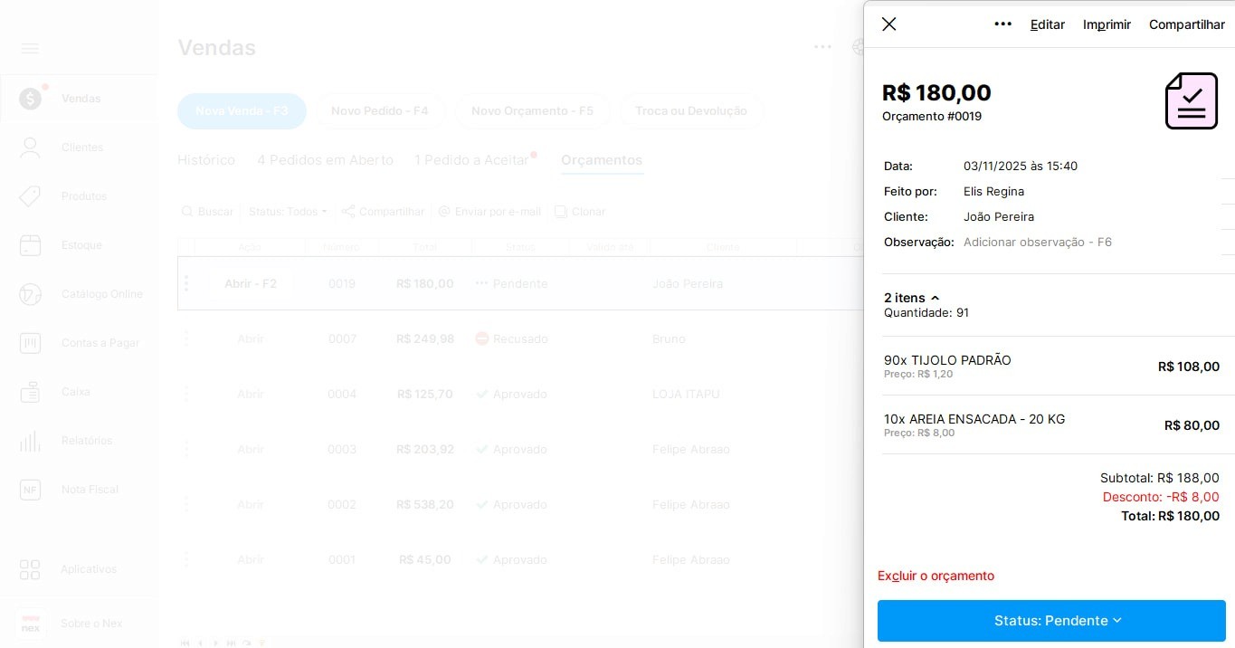This screenshot has height=648, width=1235.
Task: Open Clientes icon in the sidebar
Action: [x=30, y=148]
